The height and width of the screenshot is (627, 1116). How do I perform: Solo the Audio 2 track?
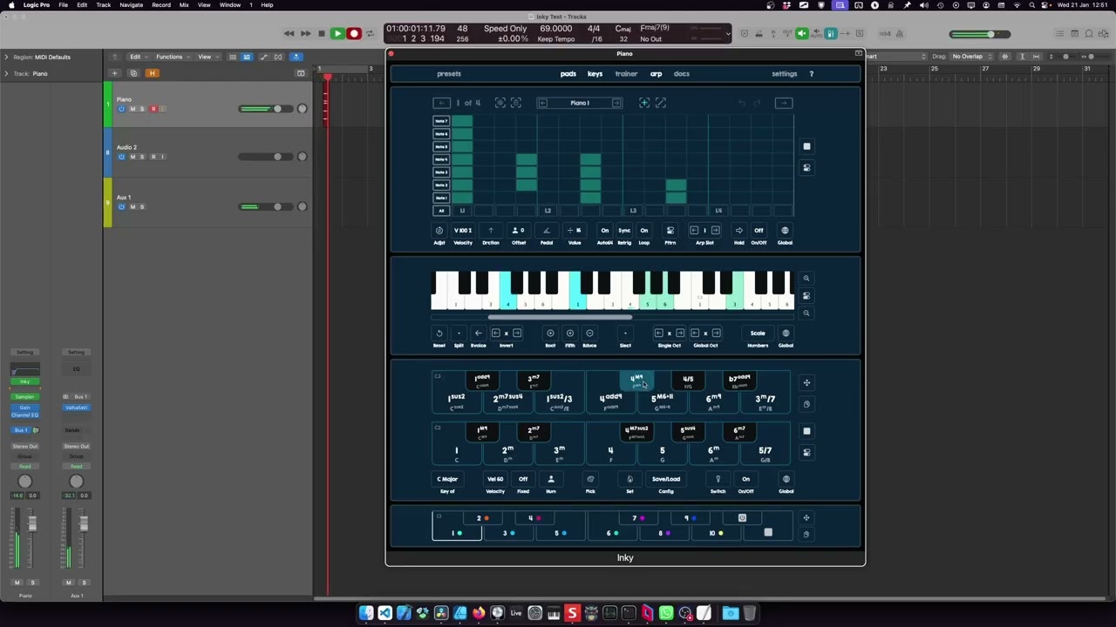pyautogui.click(x=142, y=157)
